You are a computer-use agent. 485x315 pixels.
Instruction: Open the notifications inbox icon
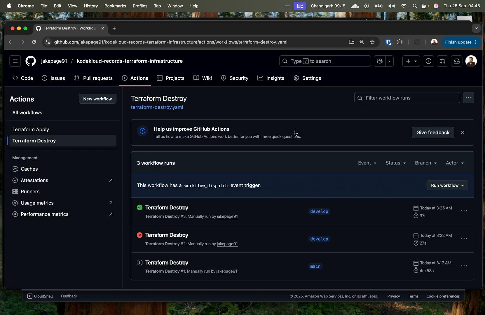(x=457, y=61)
